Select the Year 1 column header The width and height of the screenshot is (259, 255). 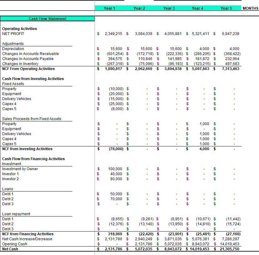pyautogui.click(x=109, y=8)
